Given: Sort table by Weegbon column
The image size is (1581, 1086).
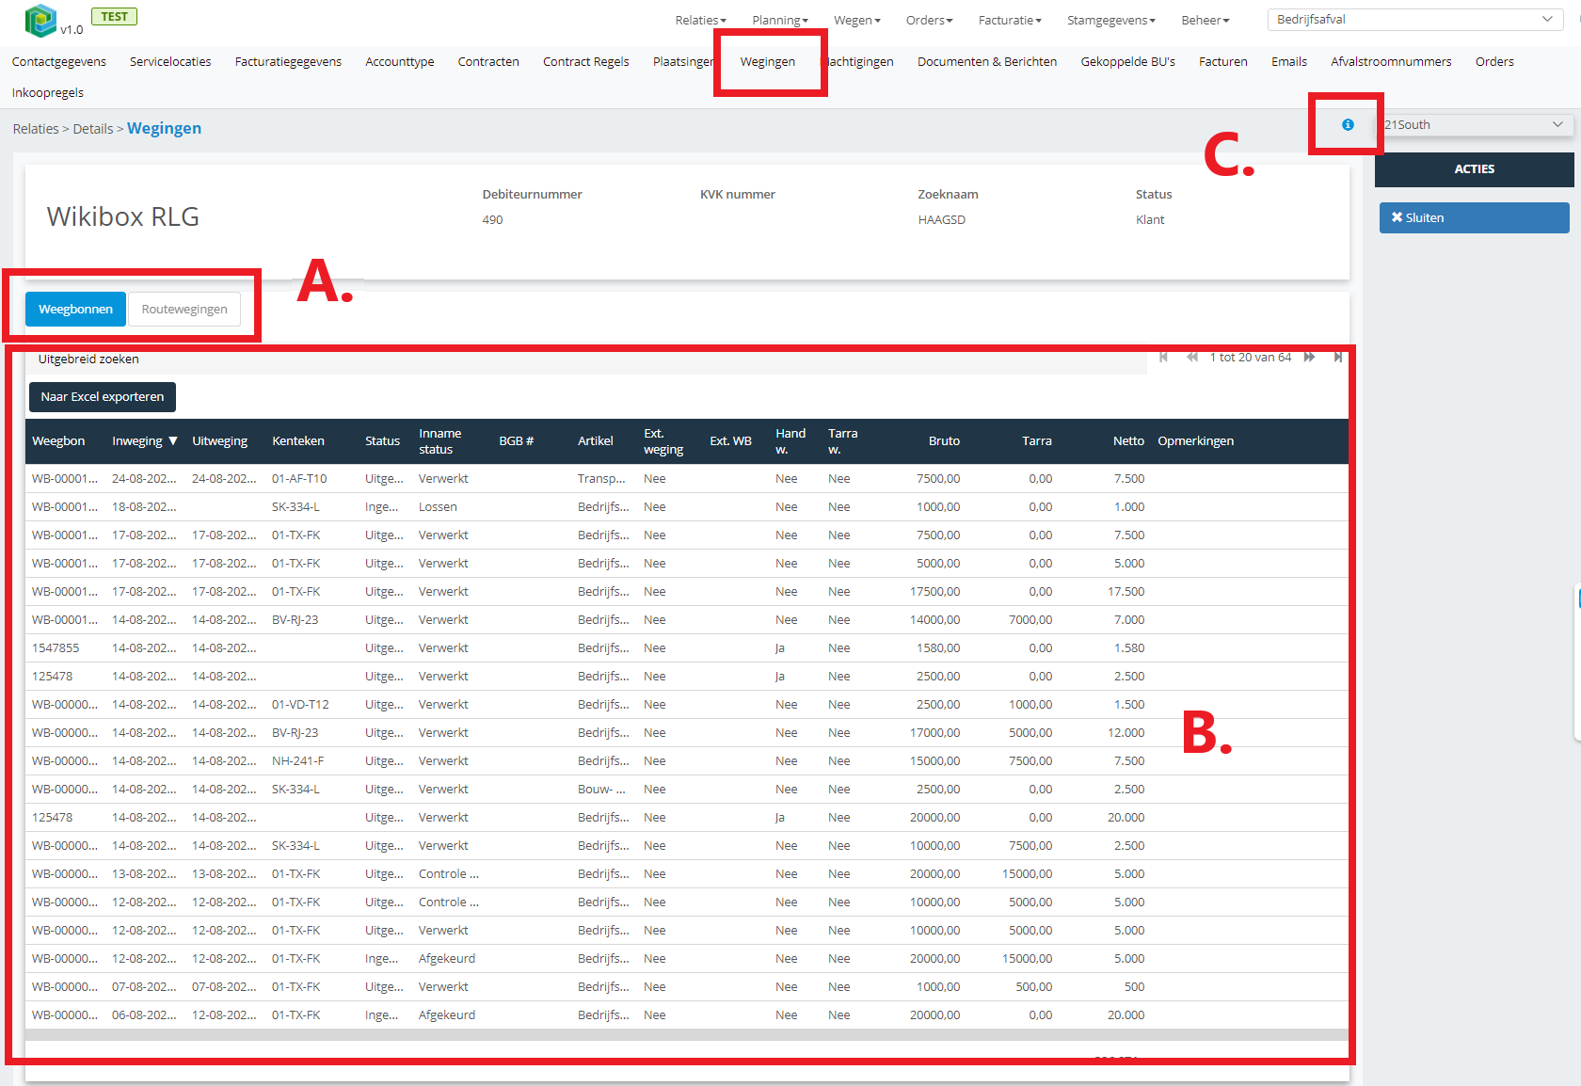Looking at the screenshot, I should 58,440.
